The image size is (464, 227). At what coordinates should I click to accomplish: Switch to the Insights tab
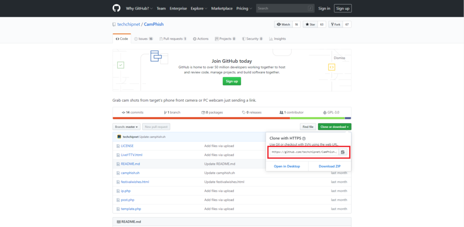coord(277,39)
